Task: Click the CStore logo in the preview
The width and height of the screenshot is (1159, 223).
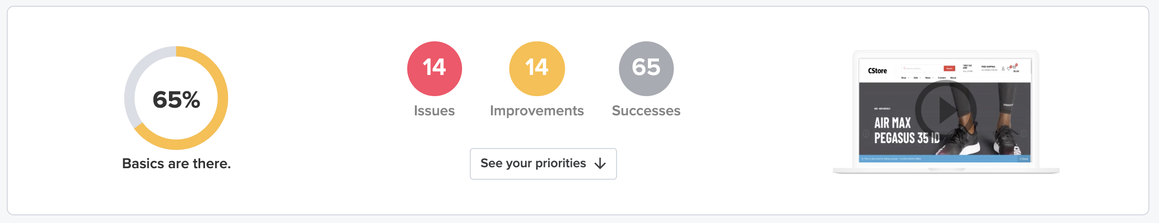Action: [877, 71]
